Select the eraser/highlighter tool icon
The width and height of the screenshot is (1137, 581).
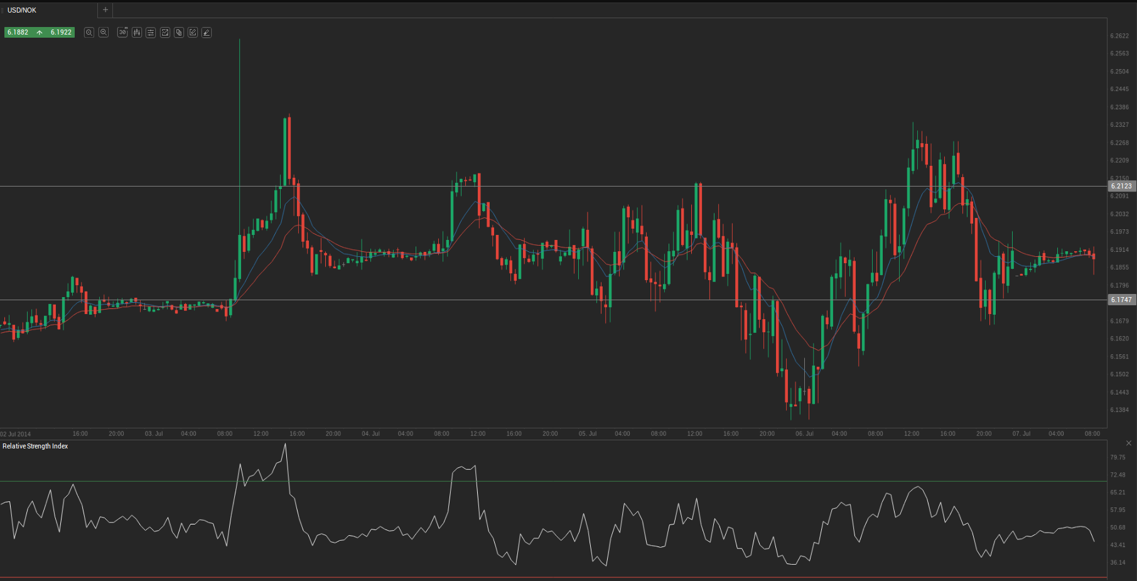[207, 32]
